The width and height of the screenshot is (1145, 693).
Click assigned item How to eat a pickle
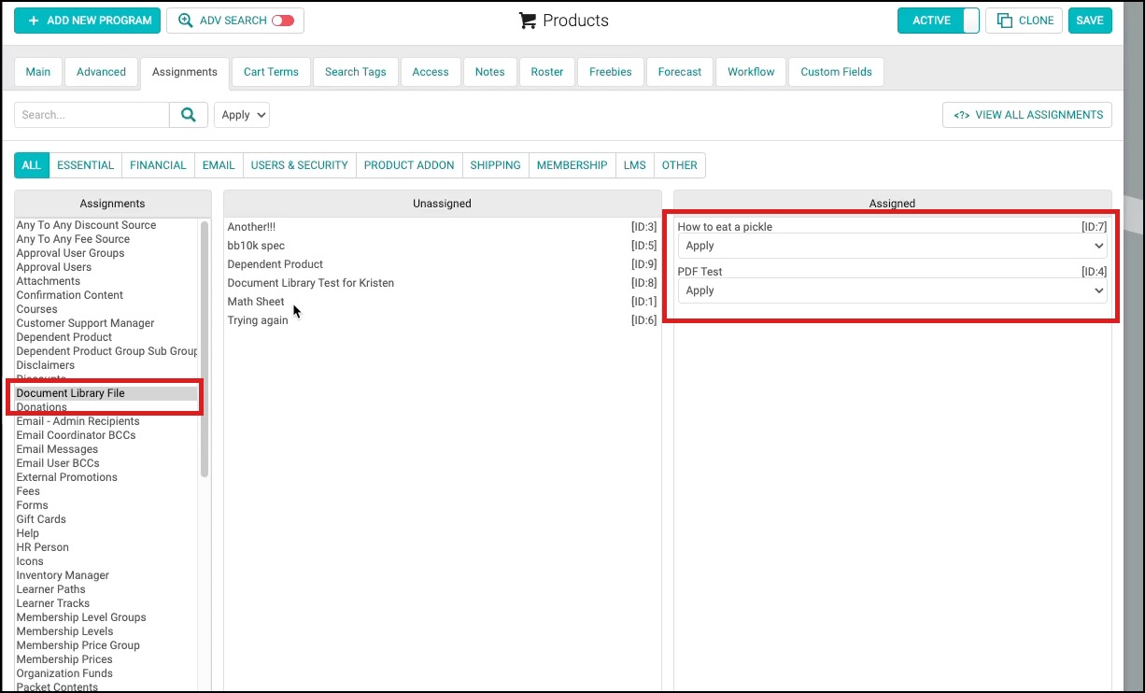[x=725, y=227]
